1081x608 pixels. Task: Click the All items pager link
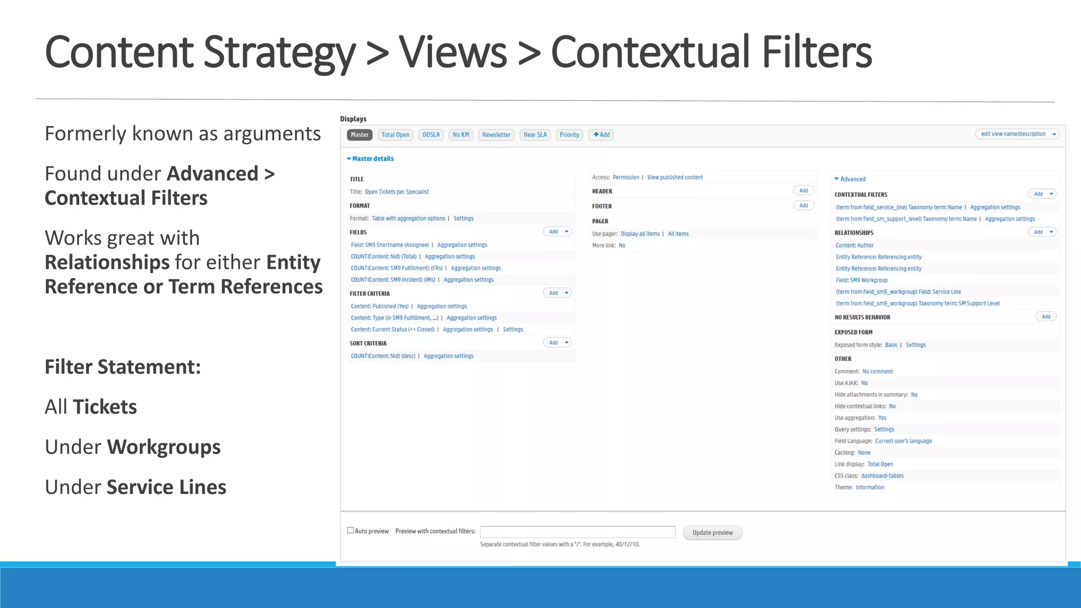coord(678,234)
